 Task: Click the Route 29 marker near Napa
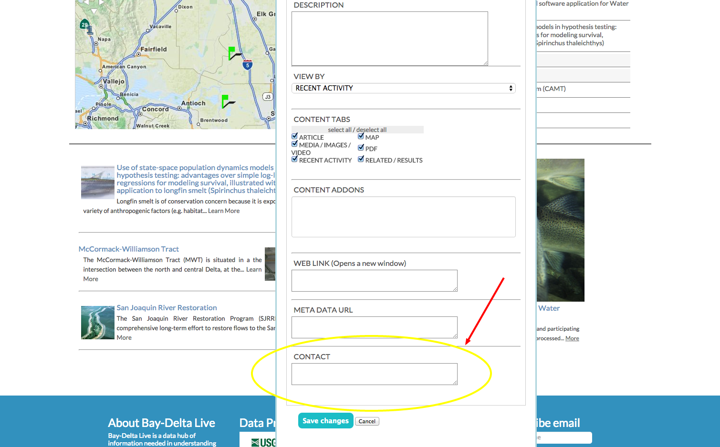[x=84, y=25]
